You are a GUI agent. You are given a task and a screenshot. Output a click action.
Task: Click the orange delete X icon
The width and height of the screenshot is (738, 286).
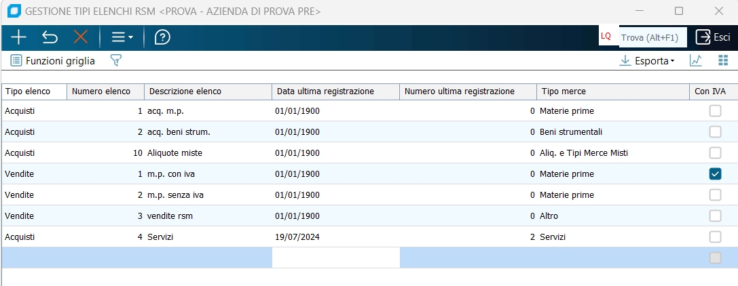click(x=81, y=37)
